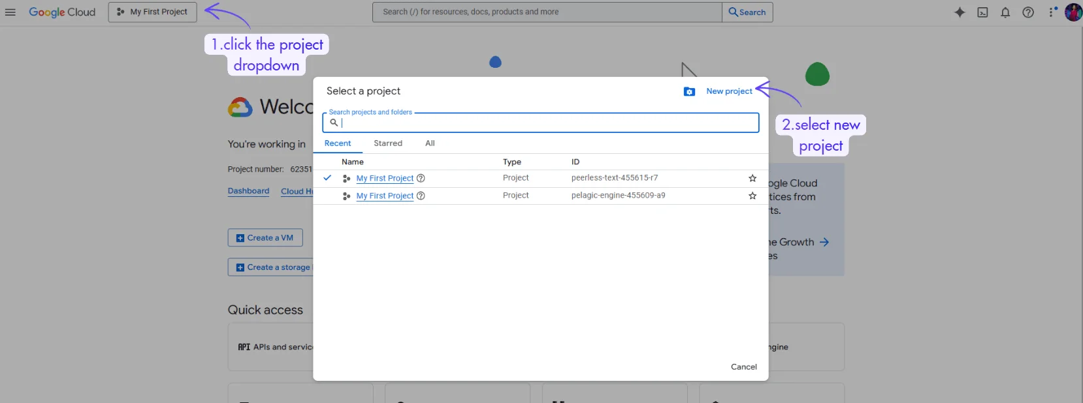
Task: Click the top search resources field
Action: pyautogui.click(x=547, y=12)
